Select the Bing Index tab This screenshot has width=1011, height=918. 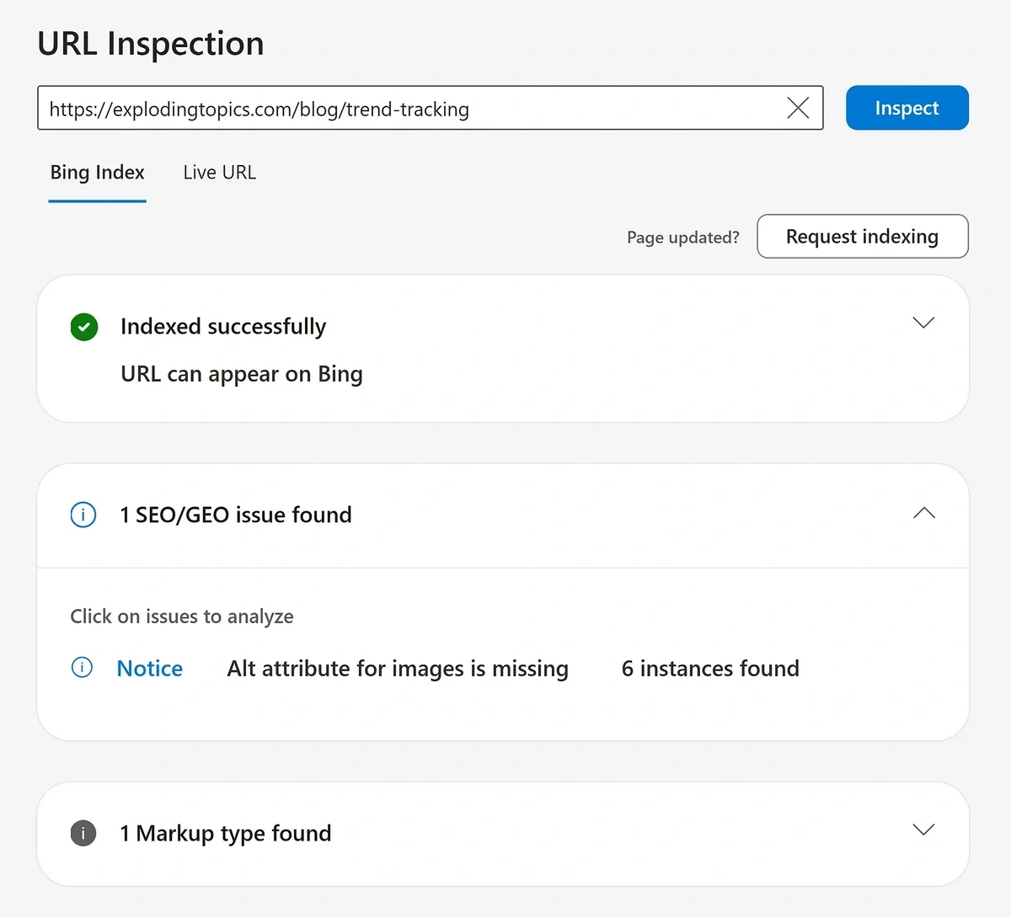(97, 172)
